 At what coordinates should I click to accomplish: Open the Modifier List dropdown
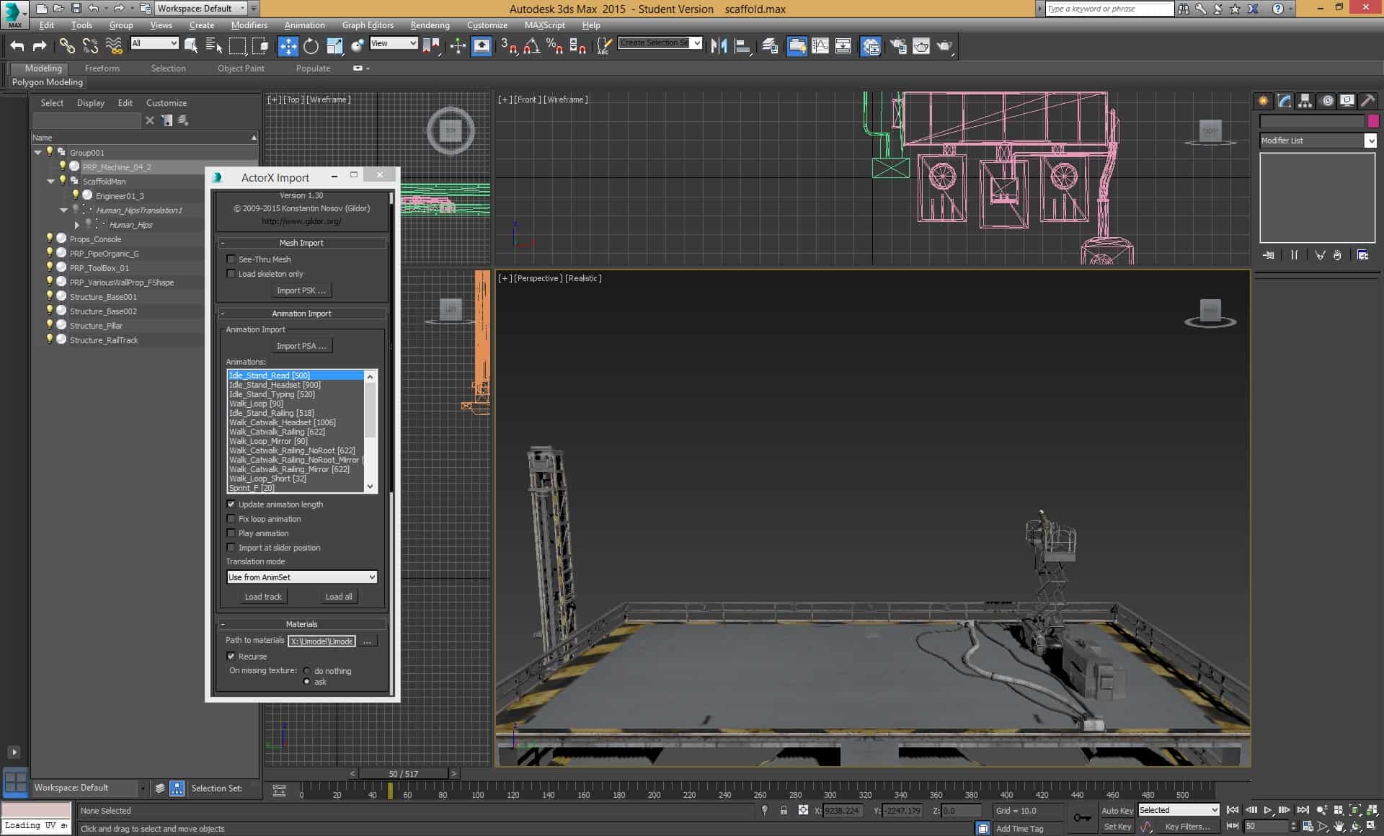click(x=1318, y=141)
